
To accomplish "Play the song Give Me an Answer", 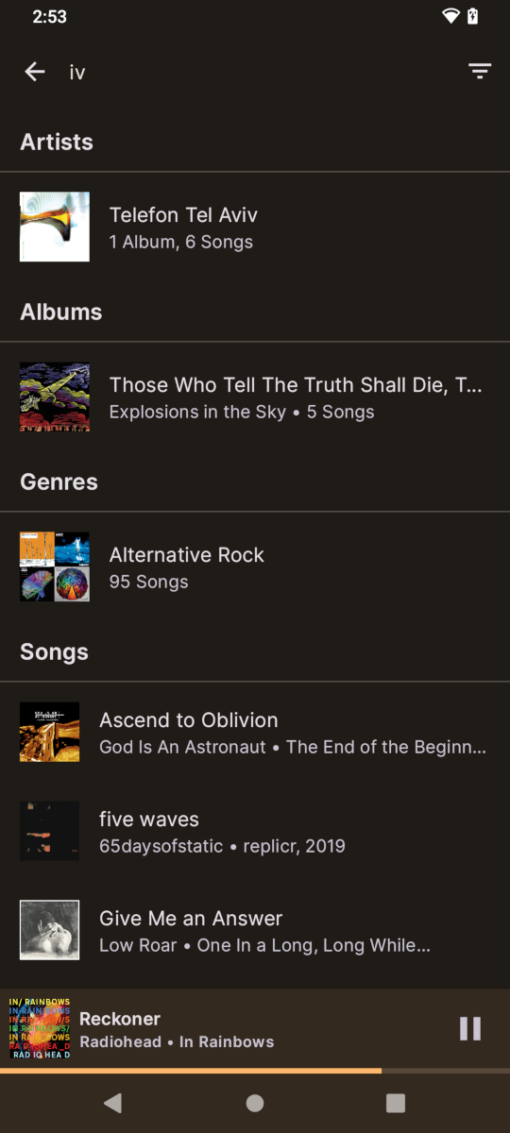I will point(255,930).
